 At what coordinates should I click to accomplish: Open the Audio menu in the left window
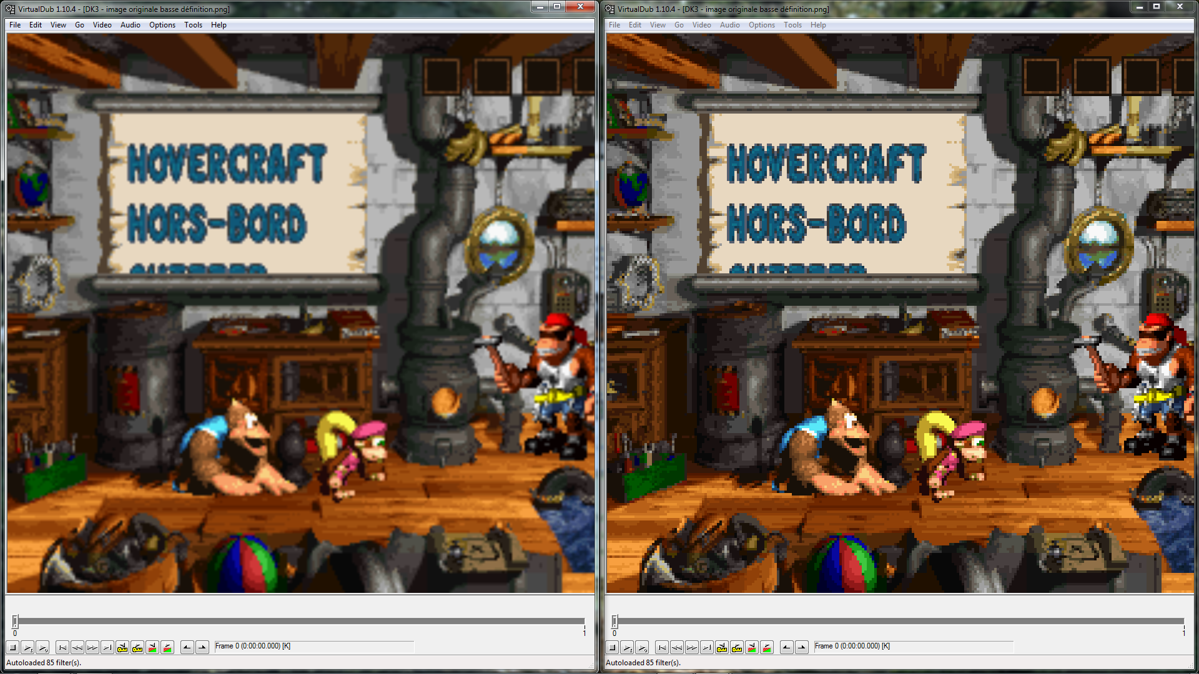coord(130,25)
